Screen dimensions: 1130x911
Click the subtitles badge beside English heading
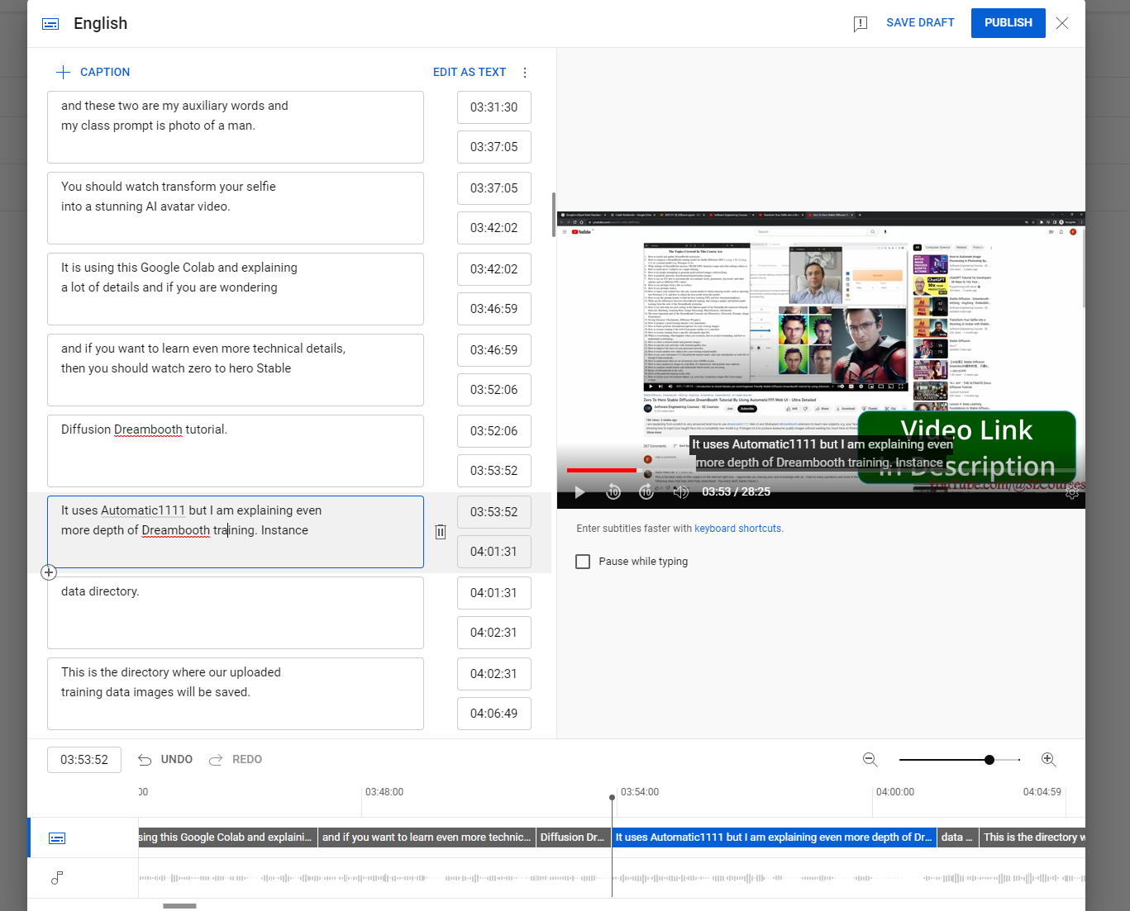coord(50,24)
